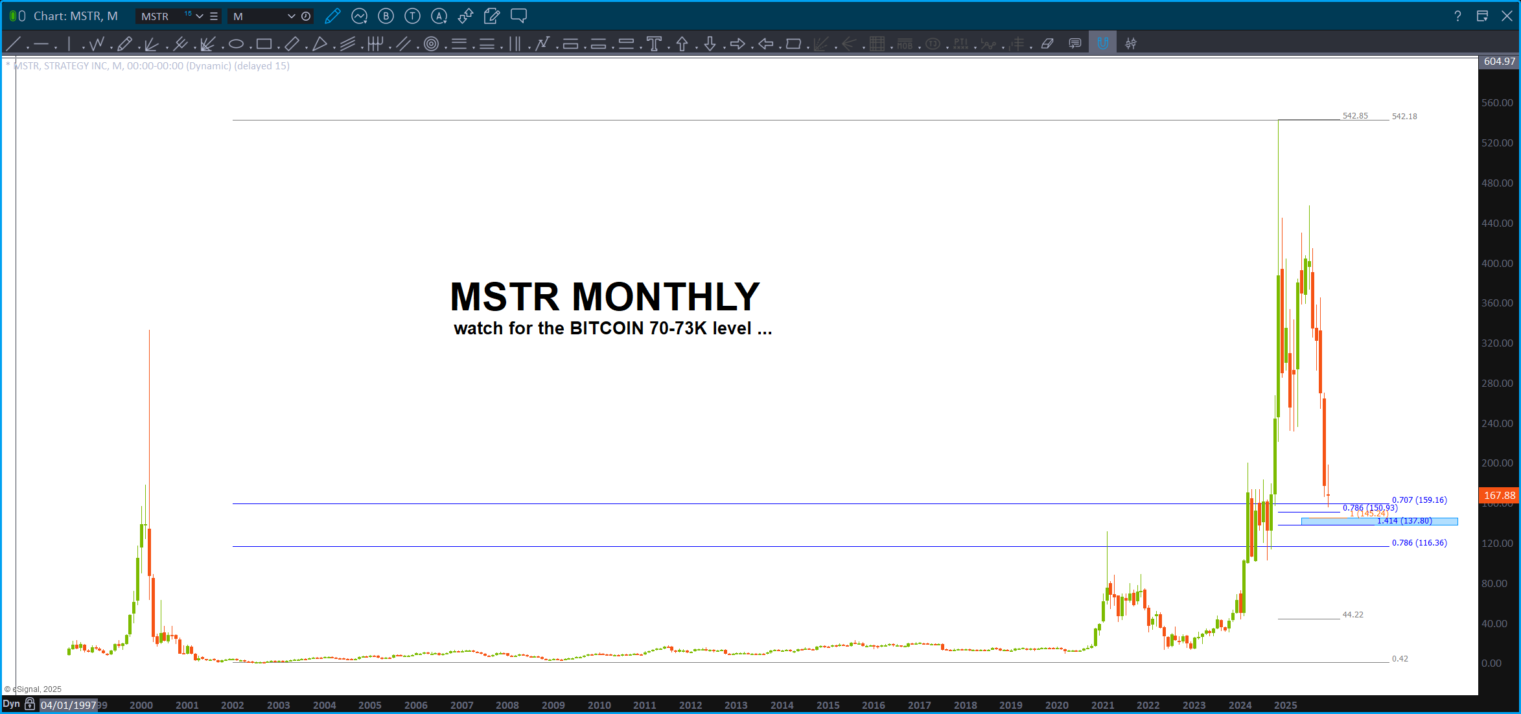Toggle the magnet snap mode
Viewport: 1521px width, 714px height.
(x=1102, y=44)
